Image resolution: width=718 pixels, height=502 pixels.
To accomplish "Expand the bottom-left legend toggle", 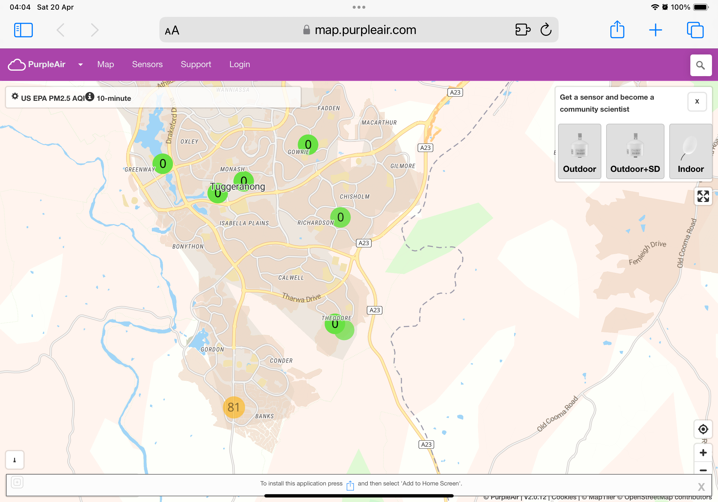I will (15, 460).
